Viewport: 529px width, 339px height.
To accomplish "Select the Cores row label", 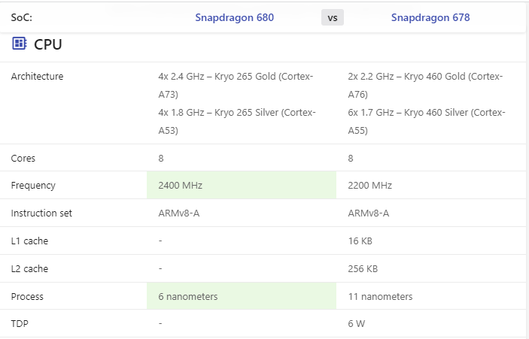I will tap(23, 159).
